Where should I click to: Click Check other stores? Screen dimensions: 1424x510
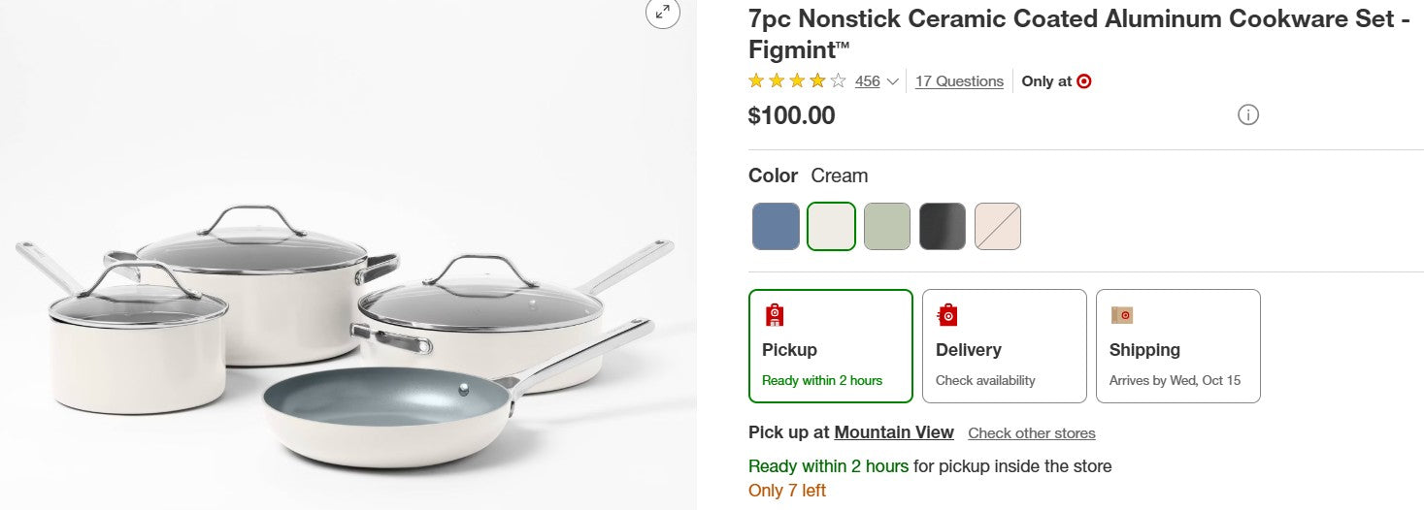click(x=1031, y=433)
